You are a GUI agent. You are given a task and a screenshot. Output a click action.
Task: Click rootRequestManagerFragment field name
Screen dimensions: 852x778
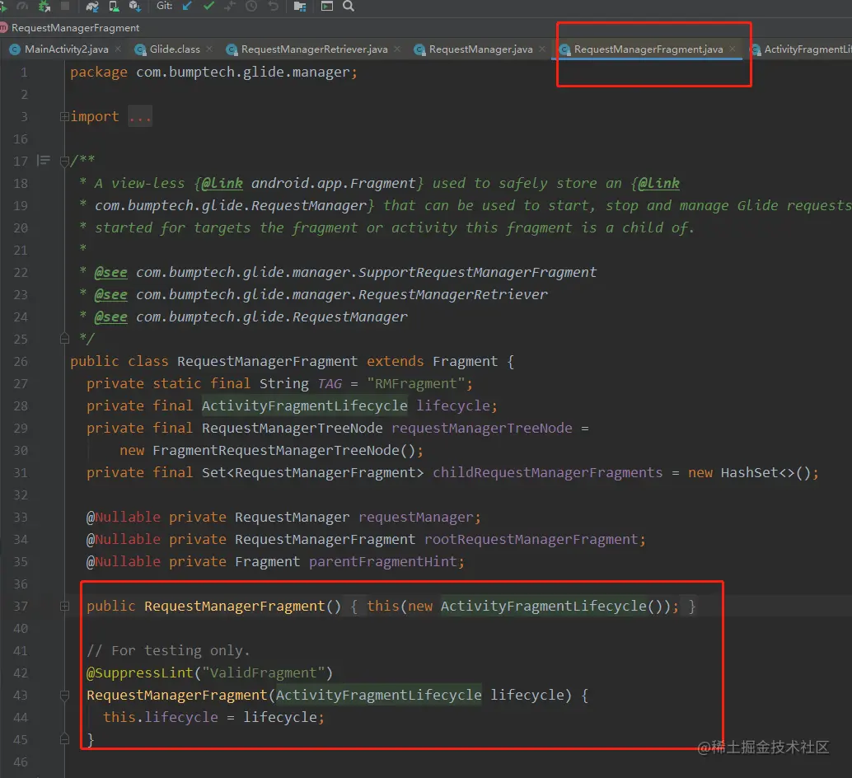coord(531,540)
